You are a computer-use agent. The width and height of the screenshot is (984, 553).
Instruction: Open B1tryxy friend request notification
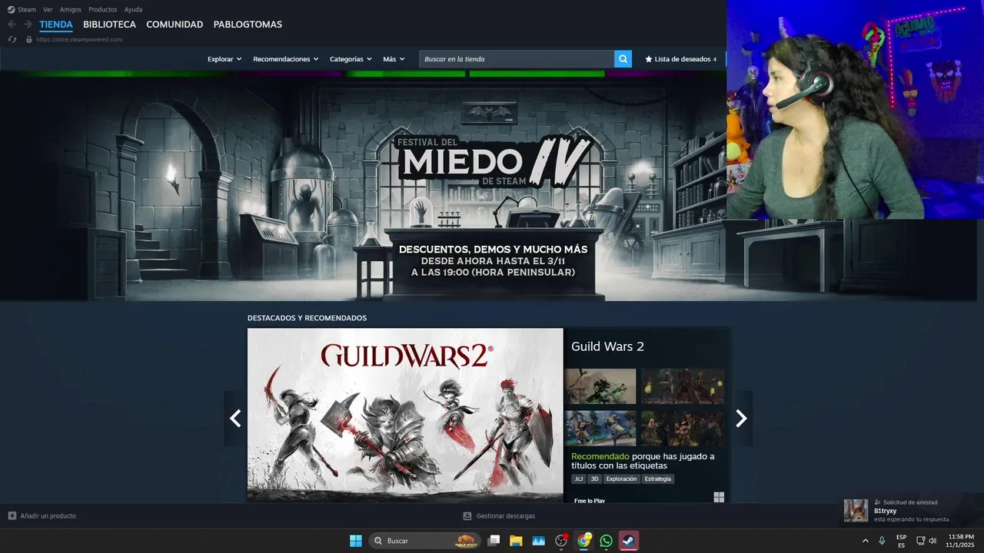point(911,510)
